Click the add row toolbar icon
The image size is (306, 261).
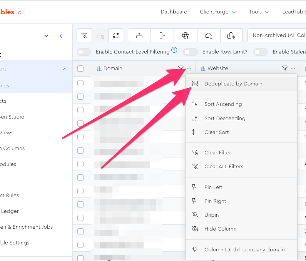pyautogui.click(x=139, y=36)
